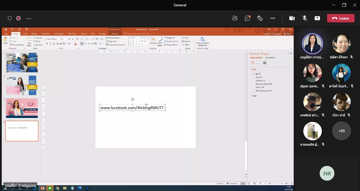Click Find in Editing group
360x191 pixels.
[x=185, y=38]
